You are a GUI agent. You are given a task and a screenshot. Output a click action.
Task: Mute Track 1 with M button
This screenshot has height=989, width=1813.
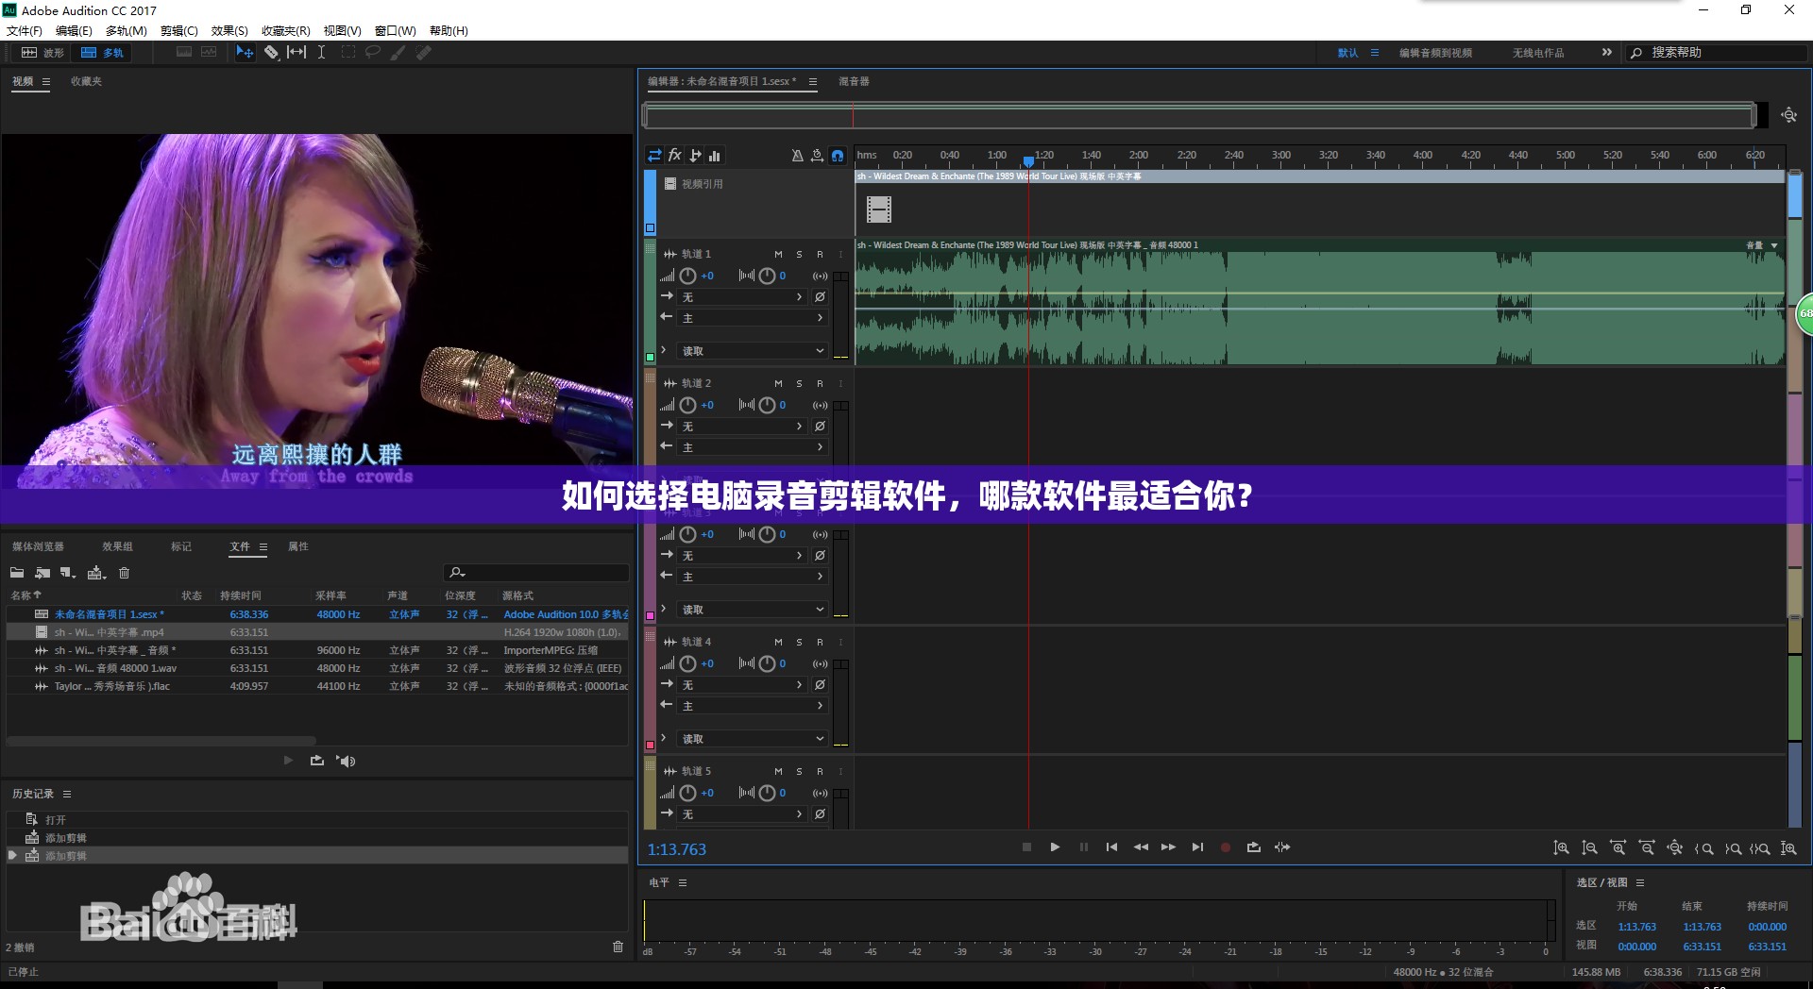click(x=778, y=255)
